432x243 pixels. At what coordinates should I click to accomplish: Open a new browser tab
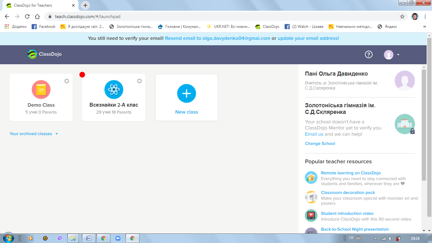85,5
